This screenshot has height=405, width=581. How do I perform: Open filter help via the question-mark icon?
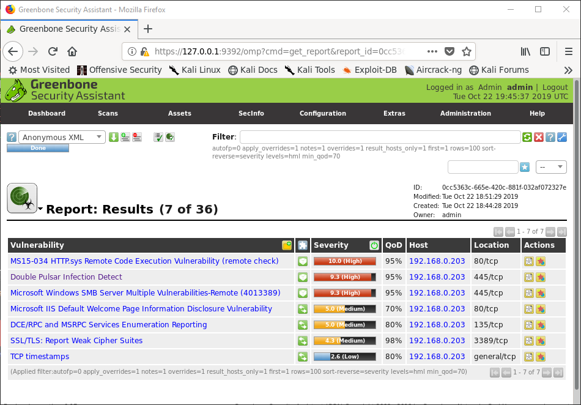(x=550, y=137)
